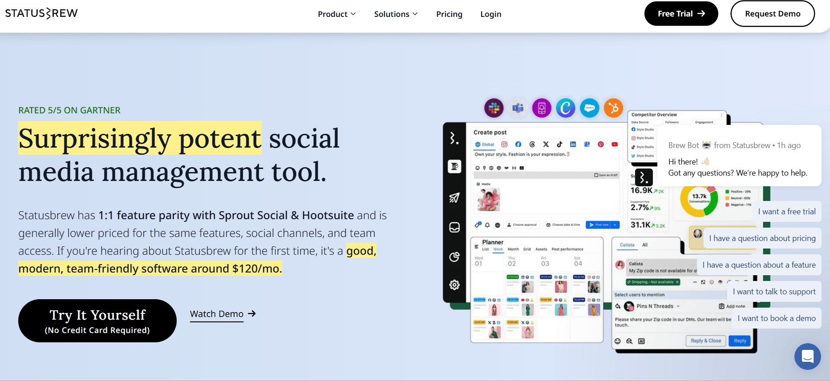Open the Inbox sidebar icon
830x381 pixels.
tap(454, 227)
